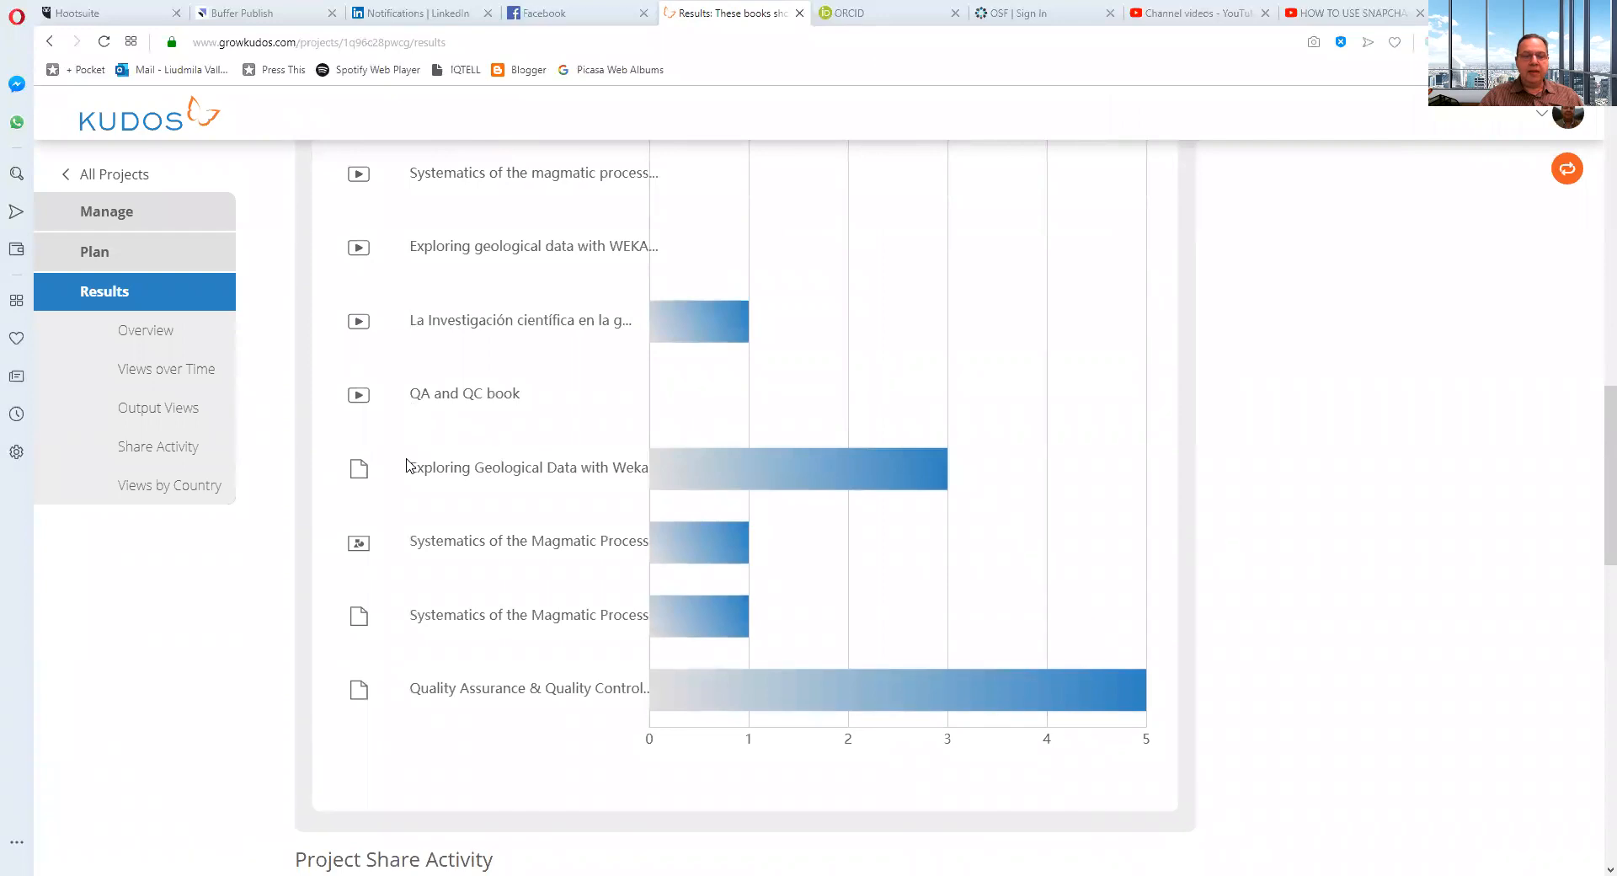Click image icon beside Systematics of the Magmatic Process
The height and width of the screenshot is (876, 1617).
pyautogui.click(x=359, y=543)
